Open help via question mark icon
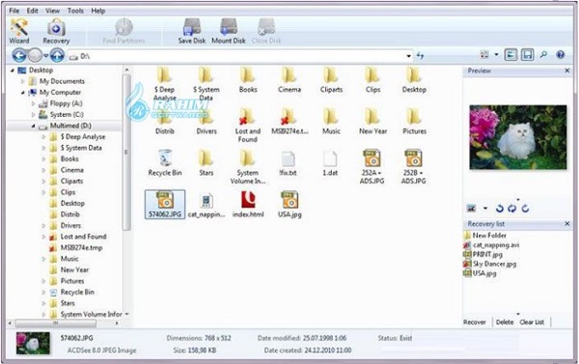Screen dimensions: 579x364 pyautogui.click(x=560, y=55)
